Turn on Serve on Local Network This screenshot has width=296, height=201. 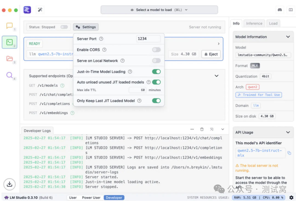(156, 61)
